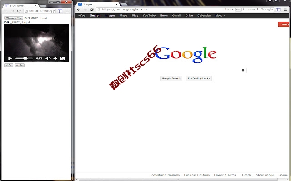This screenshot has width=291, height=181.
Task: Seek using the video progress bar
Action: coord(24,58)
